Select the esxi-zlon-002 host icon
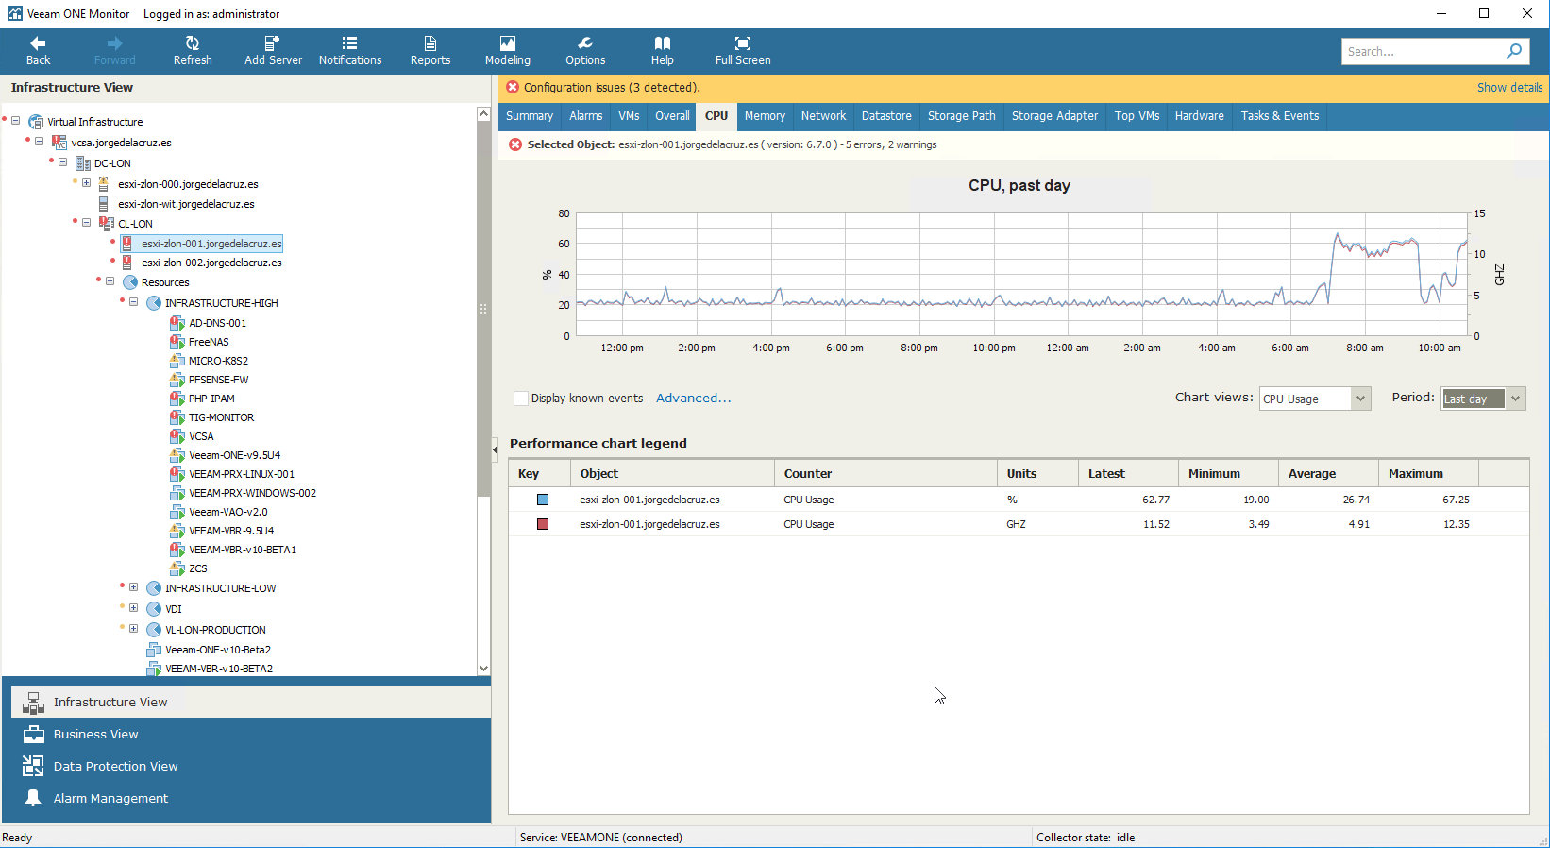Screen dimensions: 1550x848 [x=127, y=263]
